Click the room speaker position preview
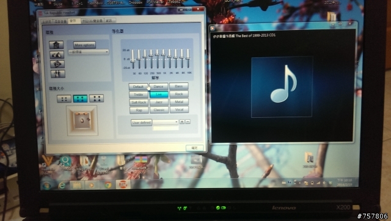Image resolution: width=391 pixels, height=221 pixels. 82,120
